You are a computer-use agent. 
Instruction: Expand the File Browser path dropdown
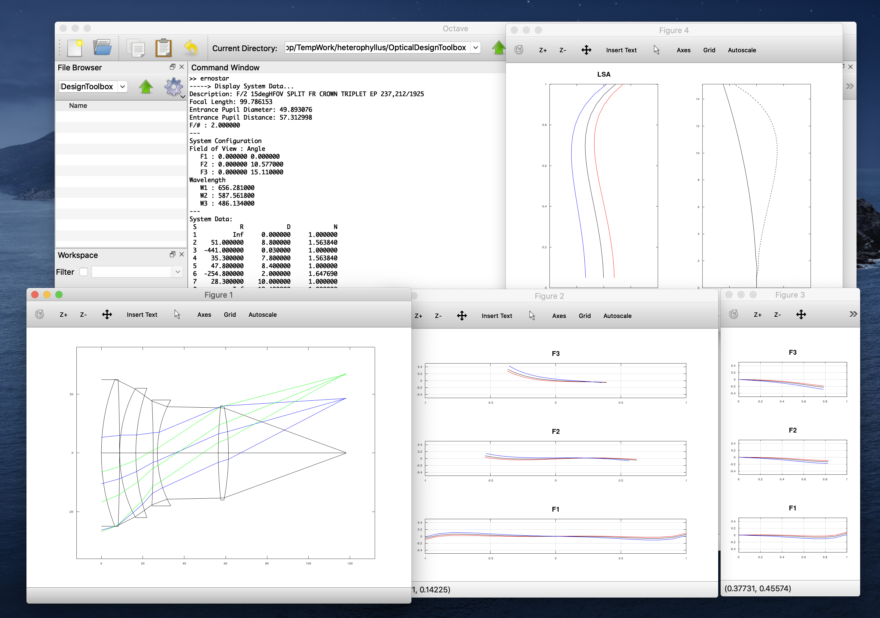(122, 87)
